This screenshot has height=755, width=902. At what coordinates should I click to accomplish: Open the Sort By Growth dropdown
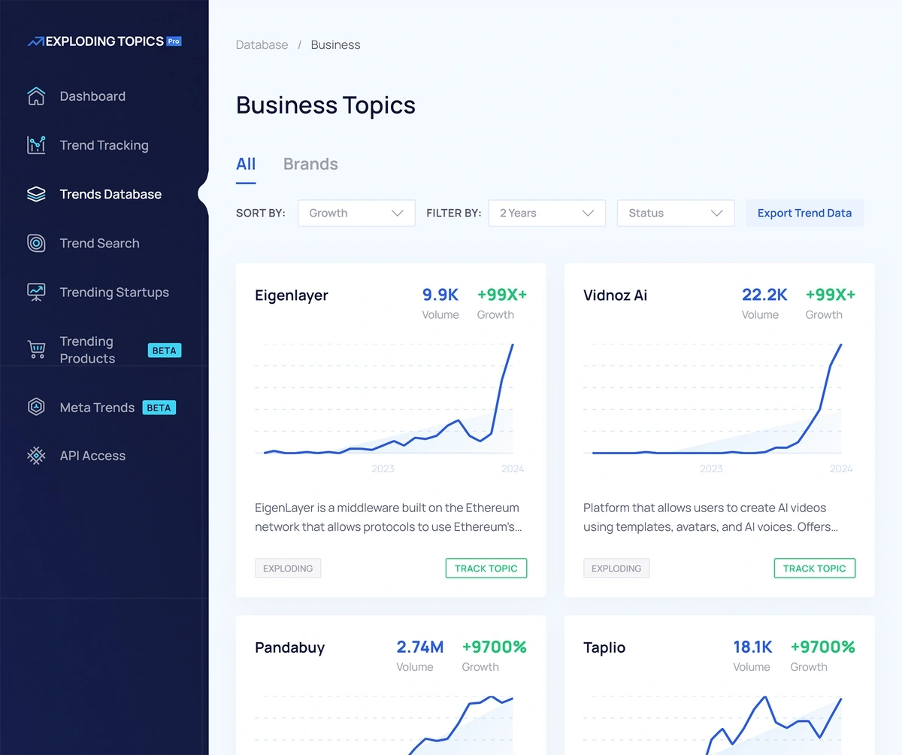pyautogui.click(x=356, y=213)
